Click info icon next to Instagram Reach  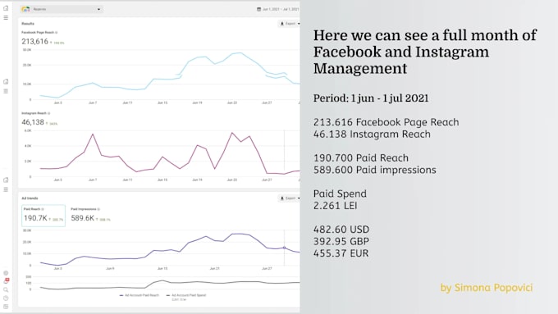pos(48,113)
